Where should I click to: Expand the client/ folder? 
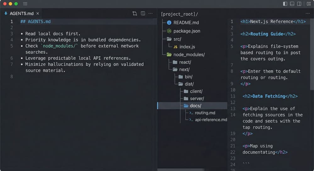pos(196,91)
